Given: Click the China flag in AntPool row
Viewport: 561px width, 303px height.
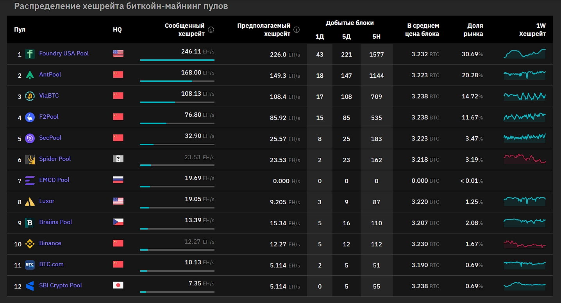Looking at the screenshot, I should pos(118,75).
